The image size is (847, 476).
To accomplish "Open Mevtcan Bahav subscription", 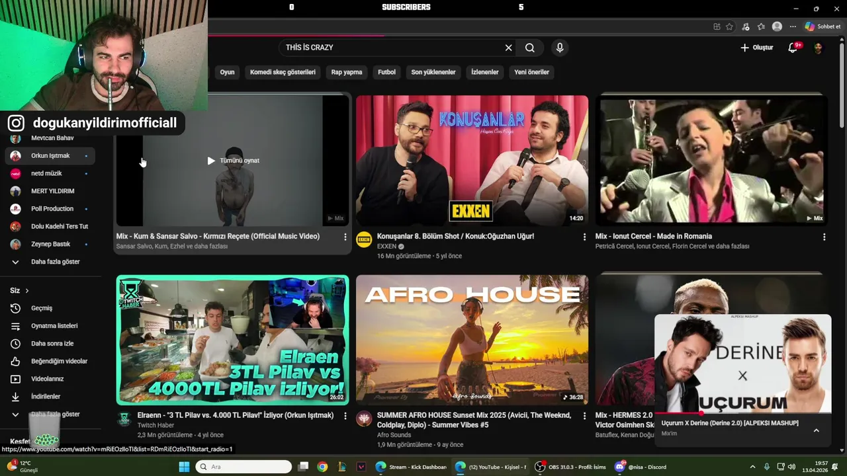I will point(50,138).
